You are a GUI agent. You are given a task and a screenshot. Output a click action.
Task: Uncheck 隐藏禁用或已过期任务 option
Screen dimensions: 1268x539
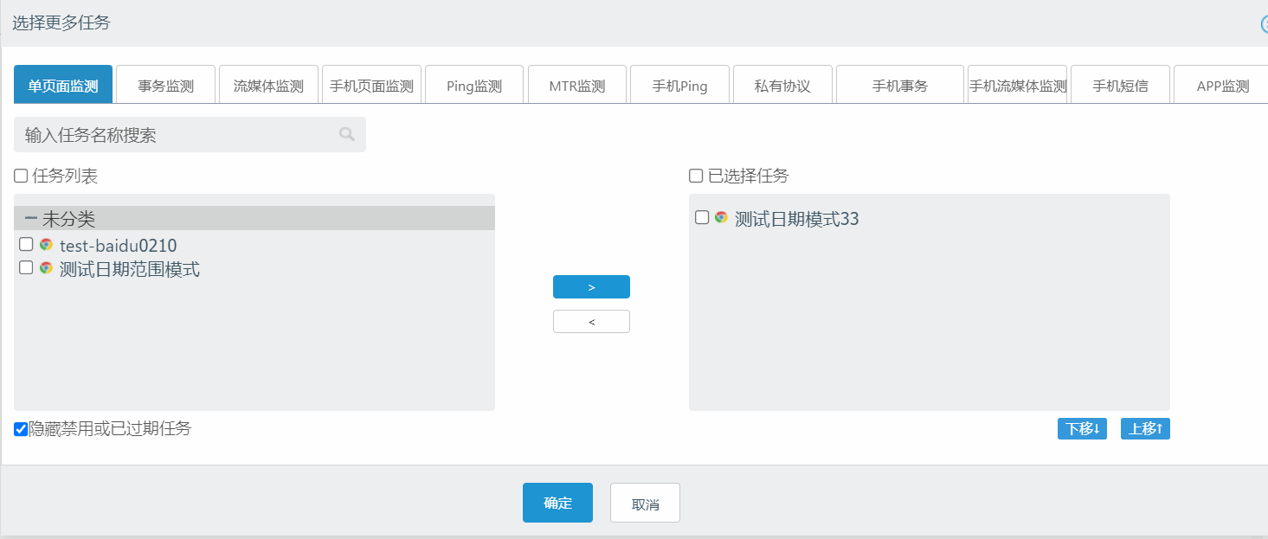21,429
